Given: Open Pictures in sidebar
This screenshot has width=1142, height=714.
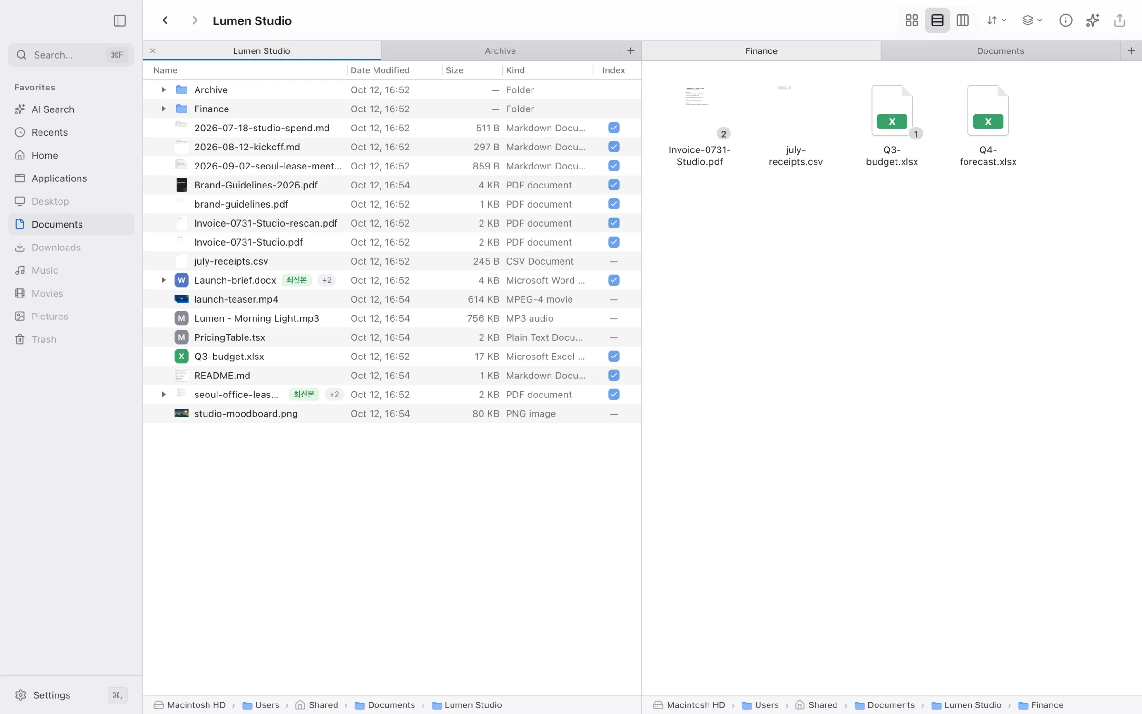Looking at the screenshot, I should pyautogui.click(x=71, y=316).
